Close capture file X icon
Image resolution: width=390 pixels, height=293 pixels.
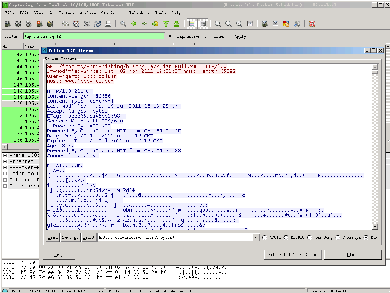(x=87, y=24)
